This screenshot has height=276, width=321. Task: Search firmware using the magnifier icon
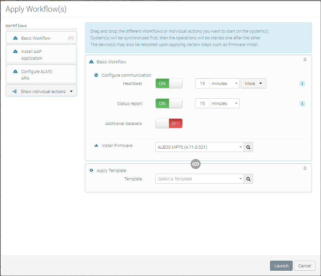click(248, 147)
